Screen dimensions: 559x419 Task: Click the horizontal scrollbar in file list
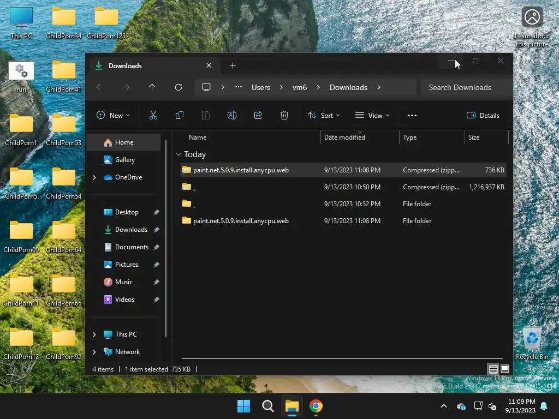(342, 358)
